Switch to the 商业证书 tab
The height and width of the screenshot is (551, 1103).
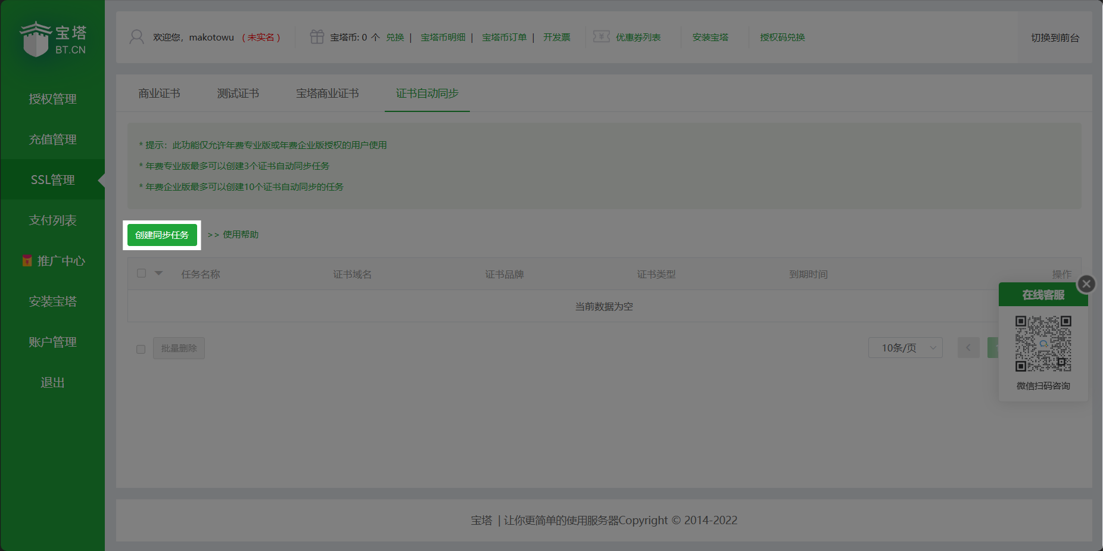tap(159, 94)
